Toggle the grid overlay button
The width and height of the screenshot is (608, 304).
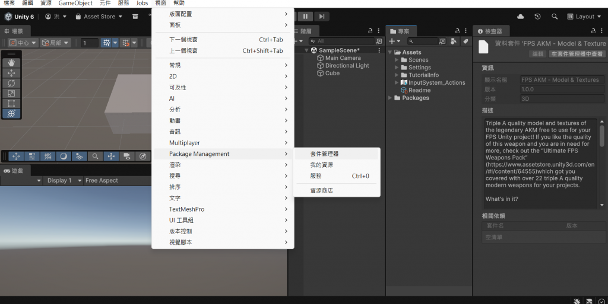[x=47, y=156]
